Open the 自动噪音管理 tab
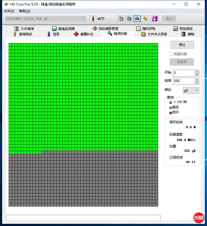The width and height of the screenshot is (207, 226). (x=105, y=29)
